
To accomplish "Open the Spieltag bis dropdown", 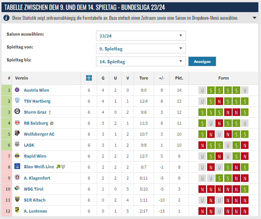I will [x=141, y=61].
